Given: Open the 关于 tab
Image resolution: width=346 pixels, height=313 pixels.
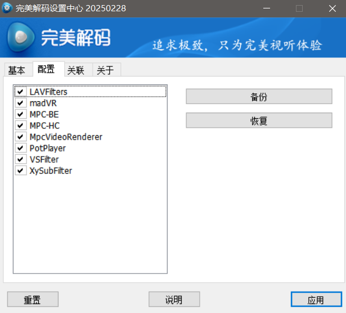Looking at the screenshot, I should click(106, 70).
